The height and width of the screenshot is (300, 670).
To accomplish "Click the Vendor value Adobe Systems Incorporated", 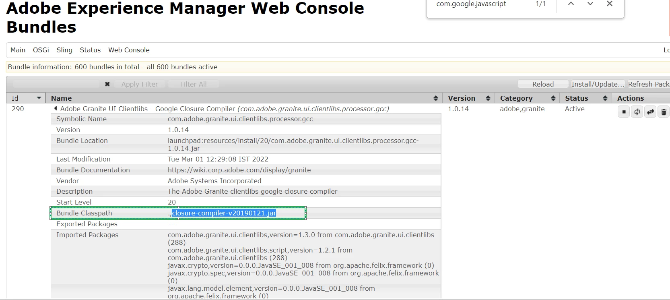I will tap(214, 181).
